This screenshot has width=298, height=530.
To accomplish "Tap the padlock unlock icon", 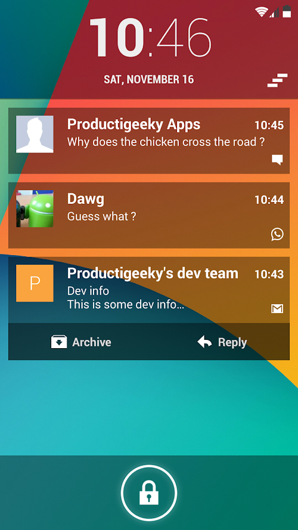I will pyautogui.click(x=148, y=493).
